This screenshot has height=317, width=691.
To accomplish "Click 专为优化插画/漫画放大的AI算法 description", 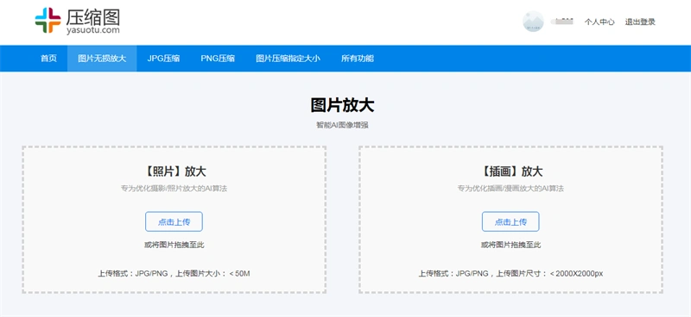I will 510,189.
